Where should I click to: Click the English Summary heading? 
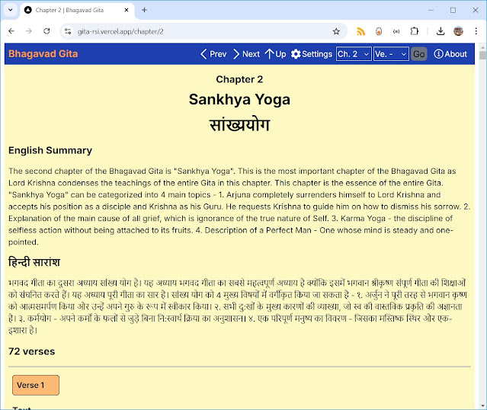(50, 150)
